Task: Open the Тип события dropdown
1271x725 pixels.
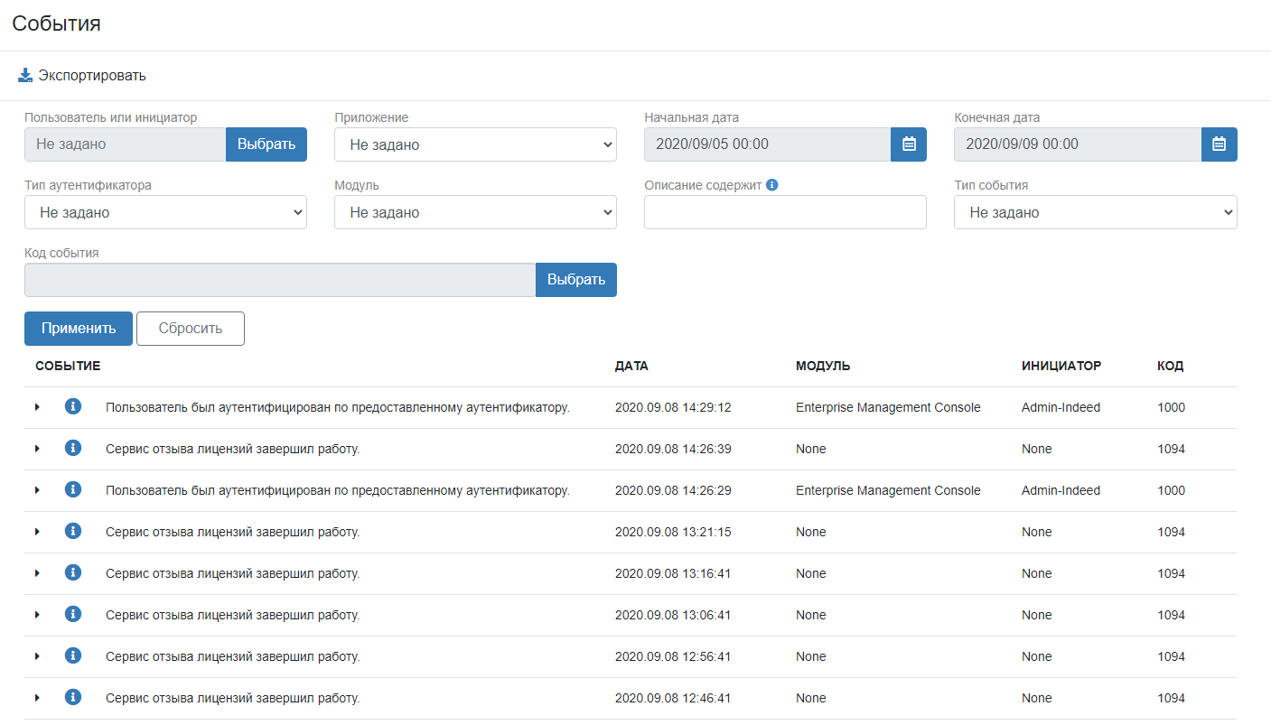Action: pos(1095,213)
